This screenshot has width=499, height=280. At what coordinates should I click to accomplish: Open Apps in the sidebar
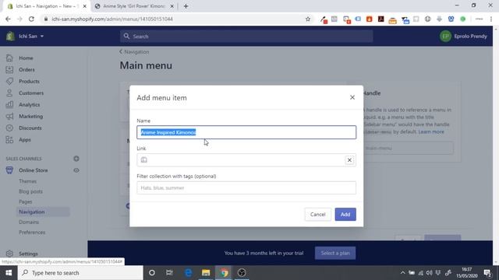point(24,140)
